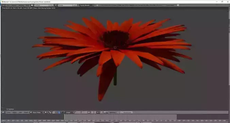Open the Window menu
This screenshot has width=230, height=123.
click(21, 5)
